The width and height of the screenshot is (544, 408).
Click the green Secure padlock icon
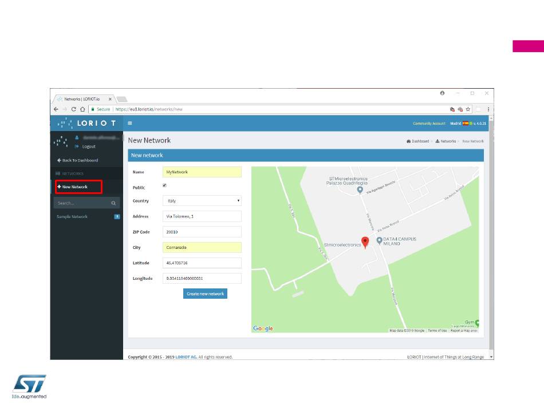(93, 109)
